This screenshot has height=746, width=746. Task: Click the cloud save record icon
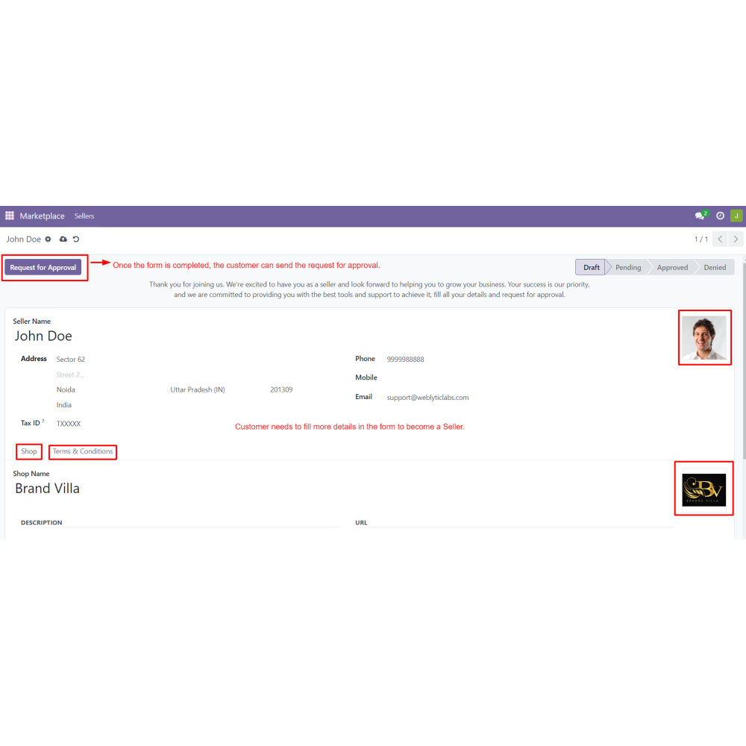click(63, 239)
